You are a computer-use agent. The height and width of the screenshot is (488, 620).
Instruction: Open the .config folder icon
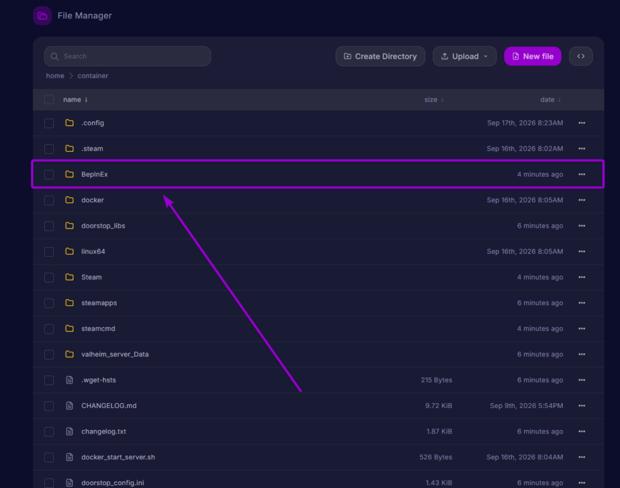(x=70, y=123)
